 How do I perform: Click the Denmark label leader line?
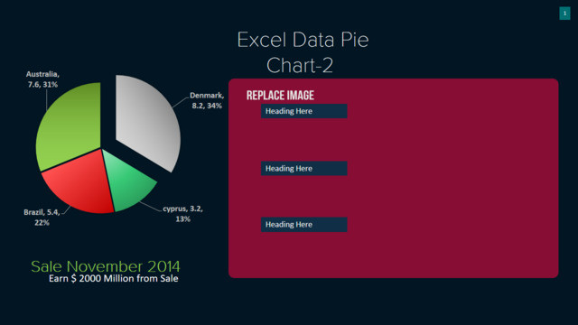(181, 102)
